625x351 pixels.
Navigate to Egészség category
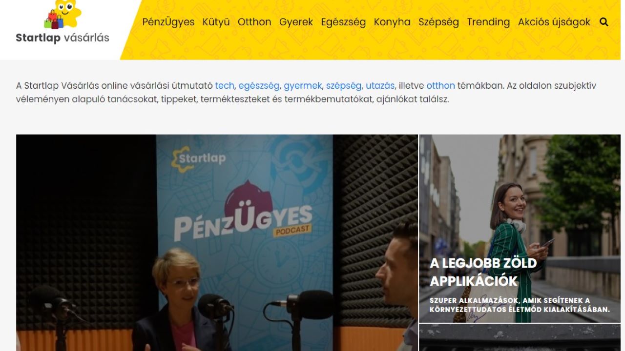343,22
